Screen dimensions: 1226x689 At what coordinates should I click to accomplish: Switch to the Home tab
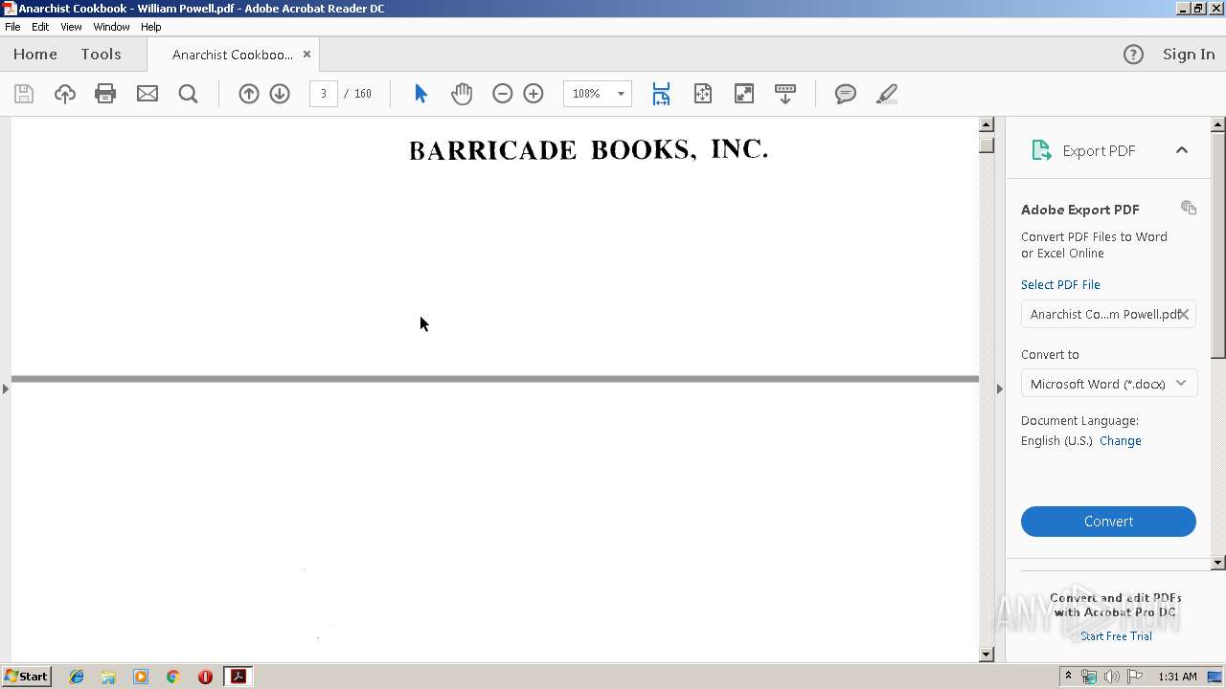[x=35, y=55]
